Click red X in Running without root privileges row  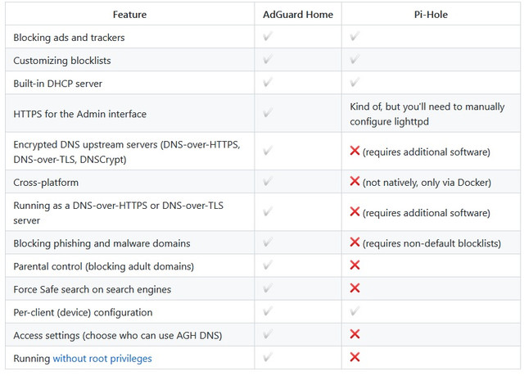[x=355, y=357]
